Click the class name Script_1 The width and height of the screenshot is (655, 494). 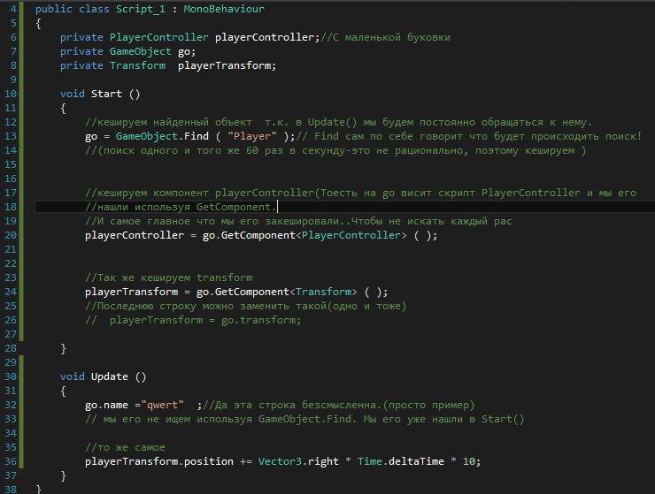[141, 9]
